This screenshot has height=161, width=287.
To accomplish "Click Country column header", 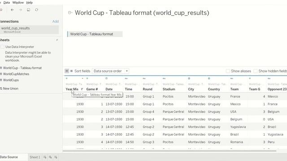I will [x=214, y=89].
